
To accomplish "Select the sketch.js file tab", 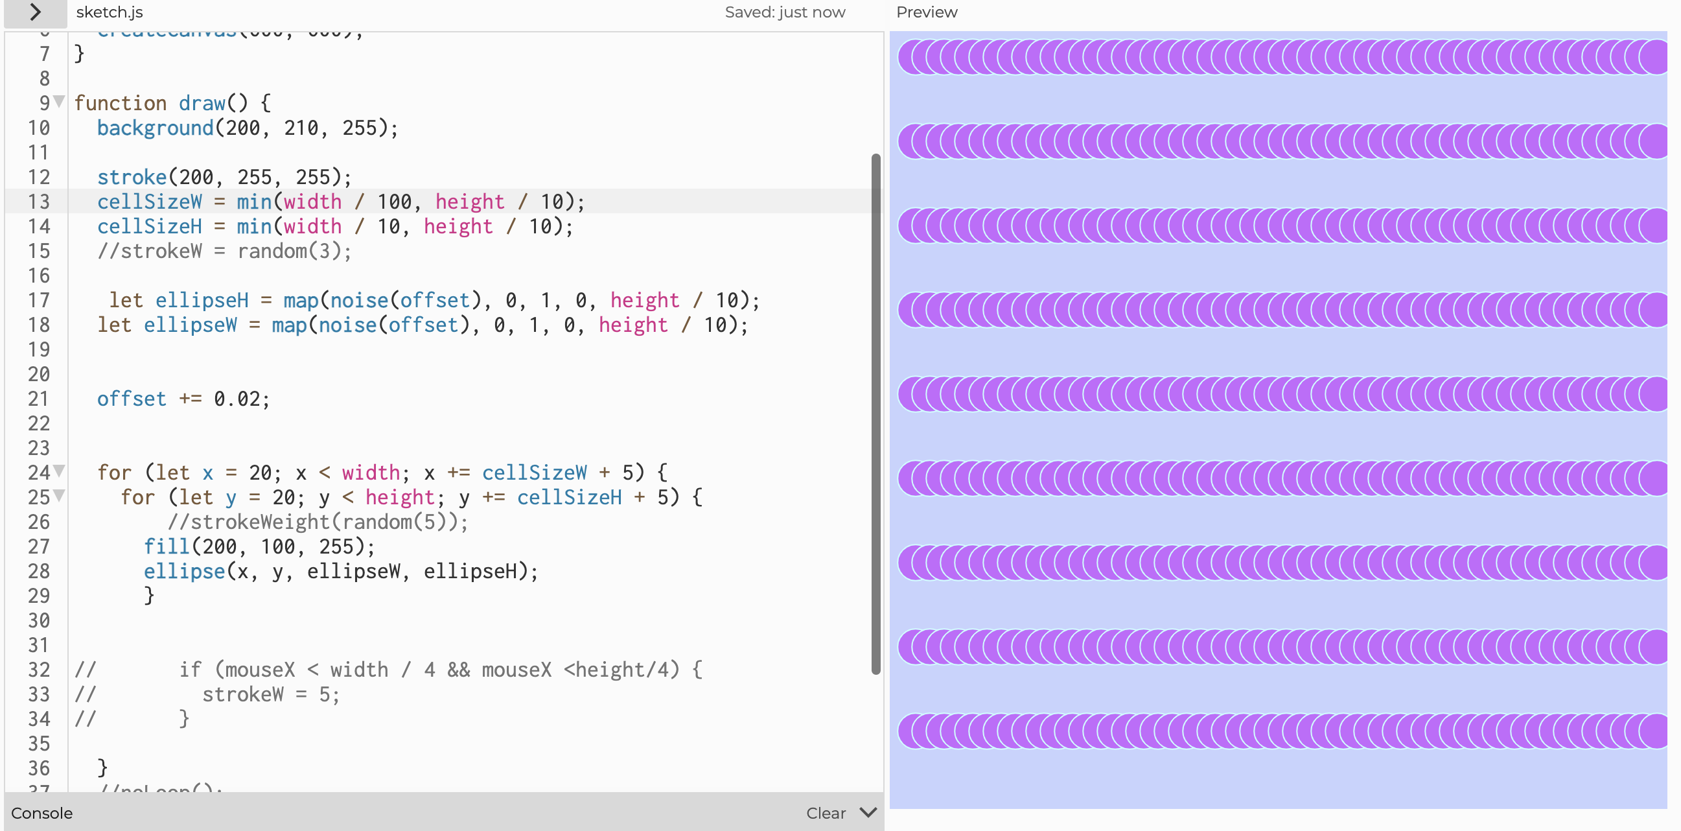I will point(109,12).
